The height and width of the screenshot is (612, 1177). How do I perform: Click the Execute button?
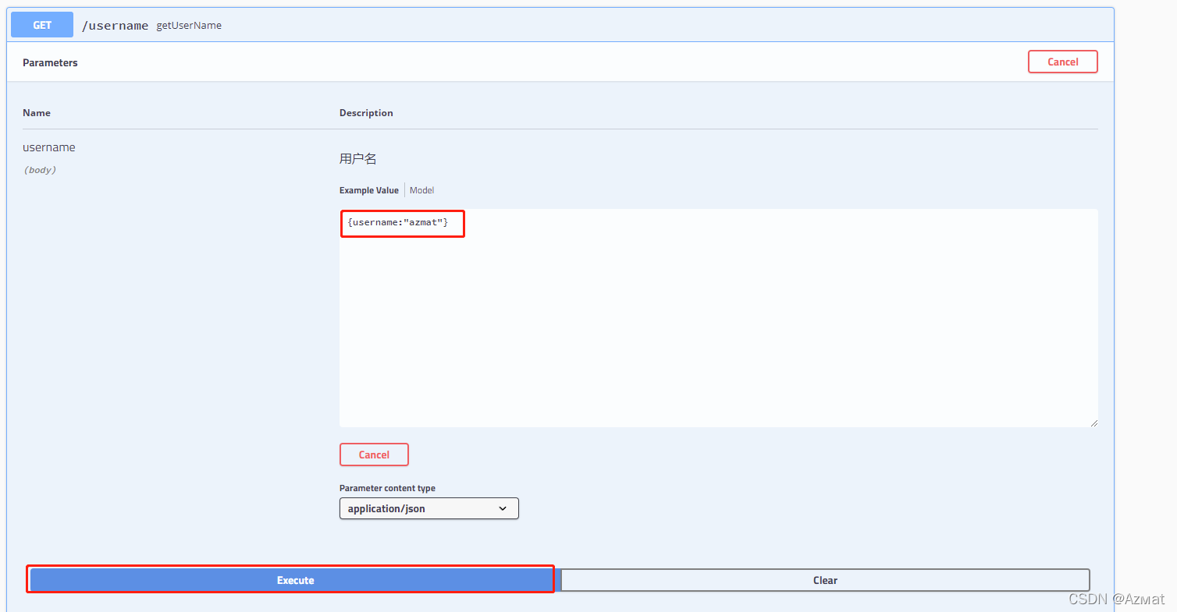(x=295, y=580)
